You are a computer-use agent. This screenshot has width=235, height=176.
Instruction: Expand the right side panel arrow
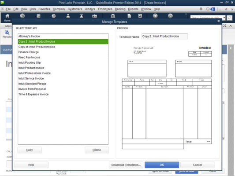tap(231, 48)
